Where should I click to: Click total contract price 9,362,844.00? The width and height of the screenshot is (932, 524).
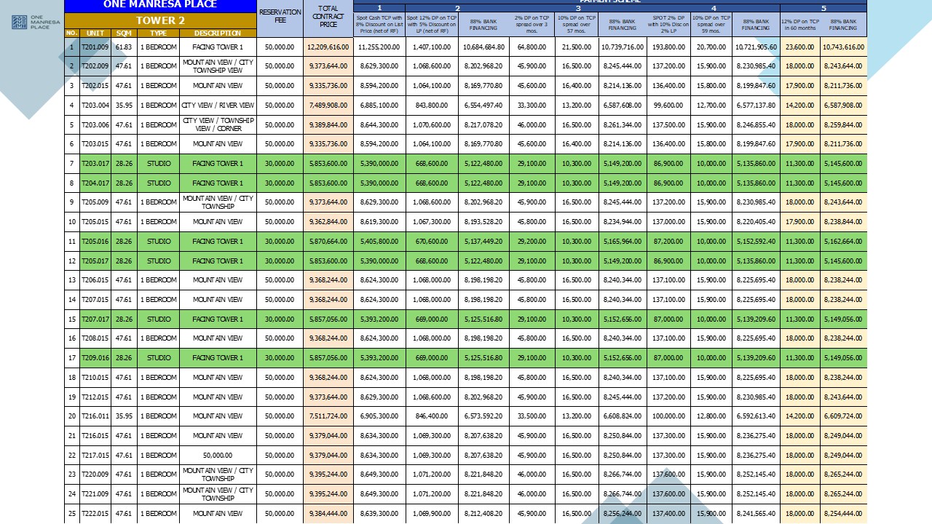pyautogui.click(x=328, y=222)
